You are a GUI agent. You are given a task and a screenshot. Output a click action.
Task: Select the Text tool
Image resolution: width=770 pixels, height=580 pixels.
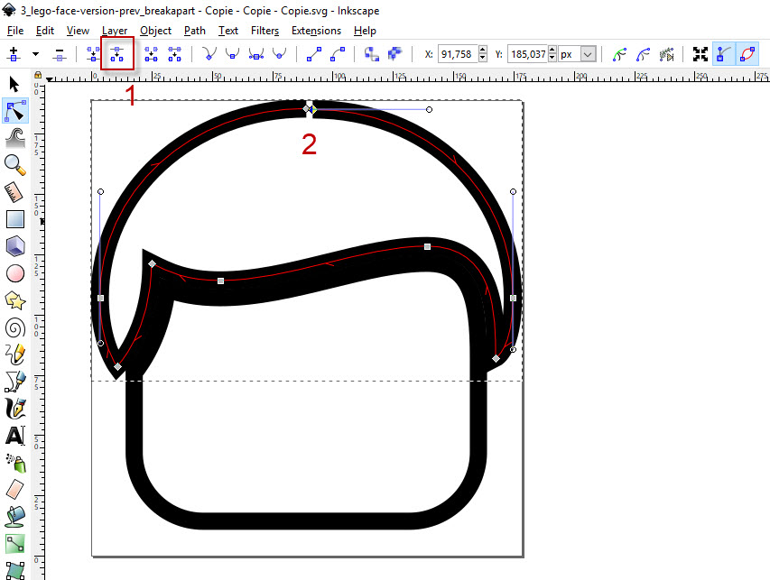[x=15, y=436]
